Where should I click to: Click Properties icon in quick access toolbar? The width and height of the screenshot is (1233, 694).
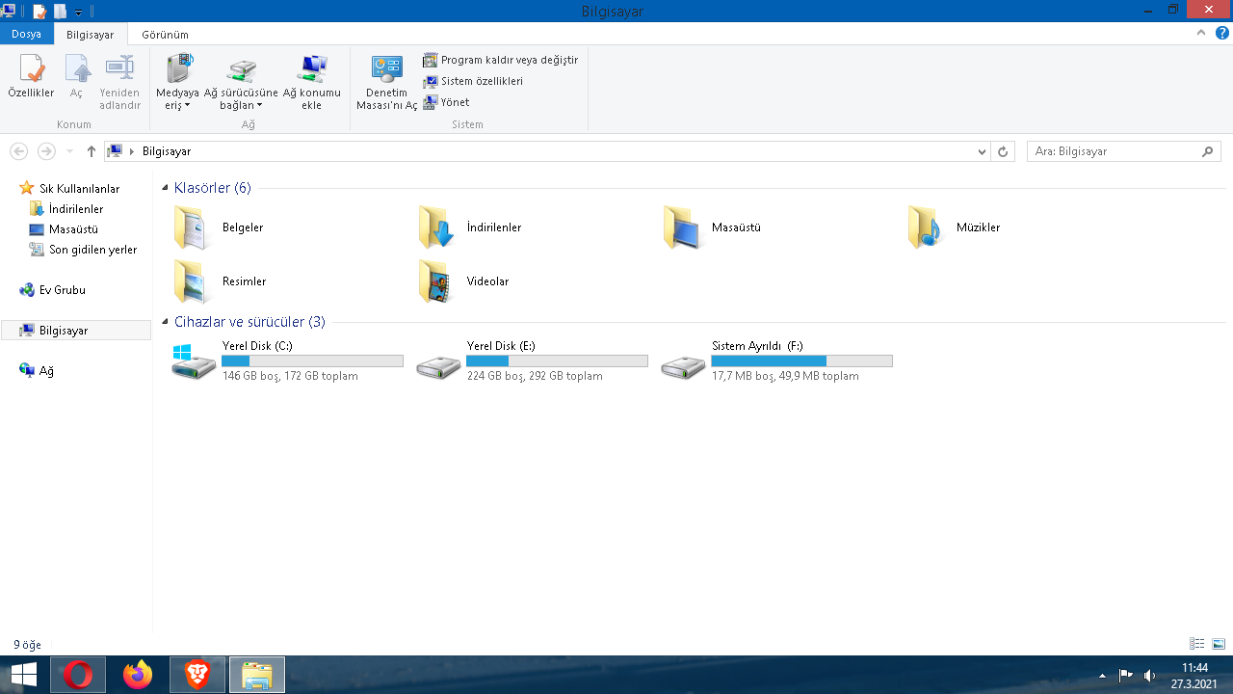pos(39,12)
